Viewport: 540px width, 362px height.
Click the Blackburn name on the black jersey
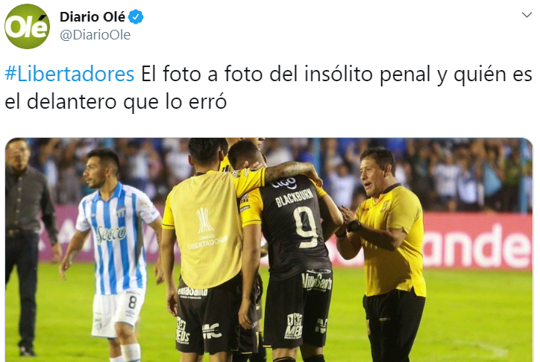pyautogui.click(x=295, y=197)
